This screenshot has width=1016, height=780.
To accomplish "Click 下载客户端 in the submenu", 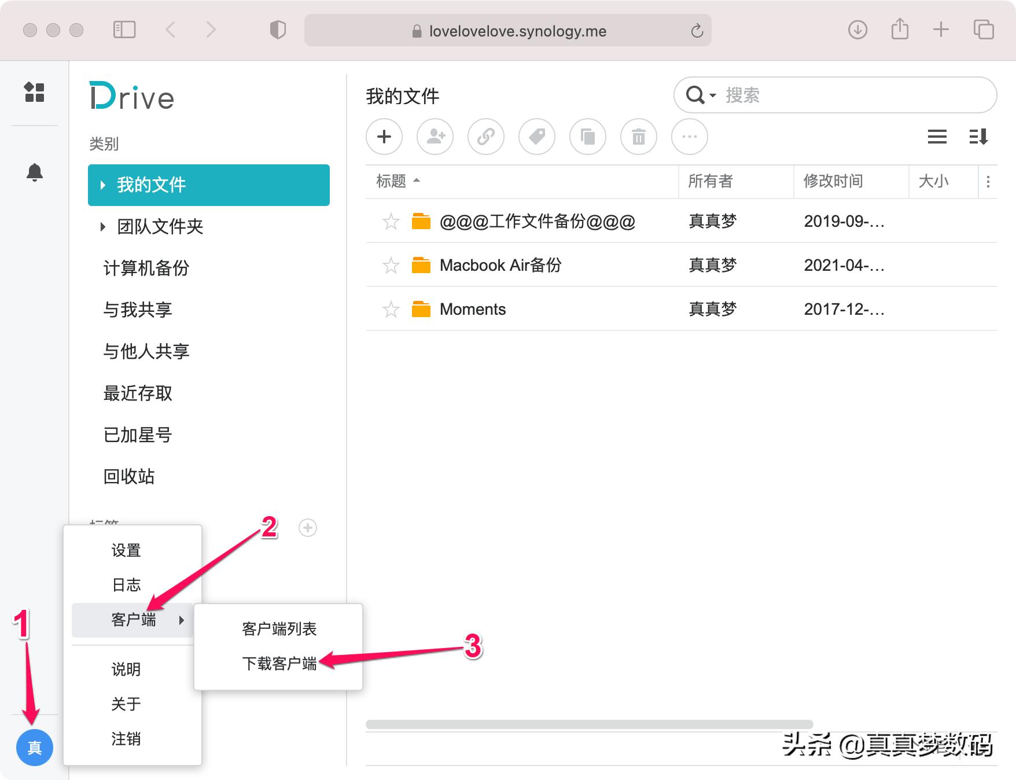I will (279, 664).
